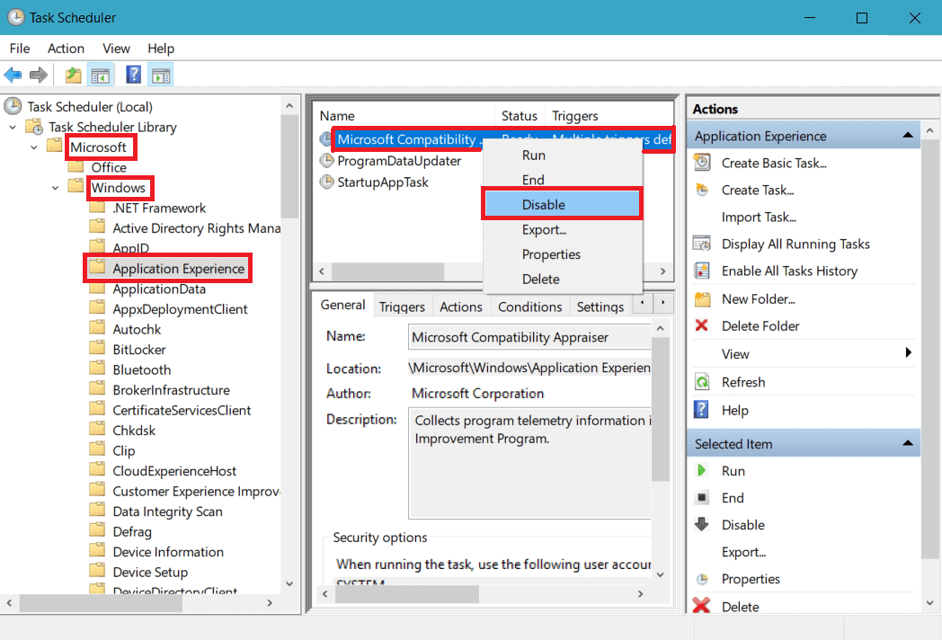Open the Action menu
The image size is (942, 640).
tap(65, 49)
